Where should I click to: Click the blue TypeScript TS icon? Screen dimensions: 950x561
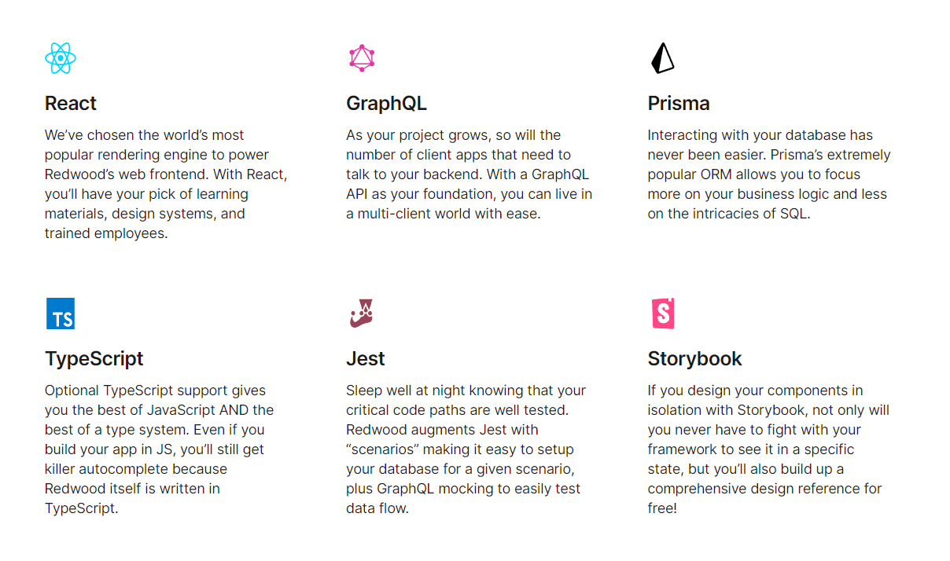[61, 313]
